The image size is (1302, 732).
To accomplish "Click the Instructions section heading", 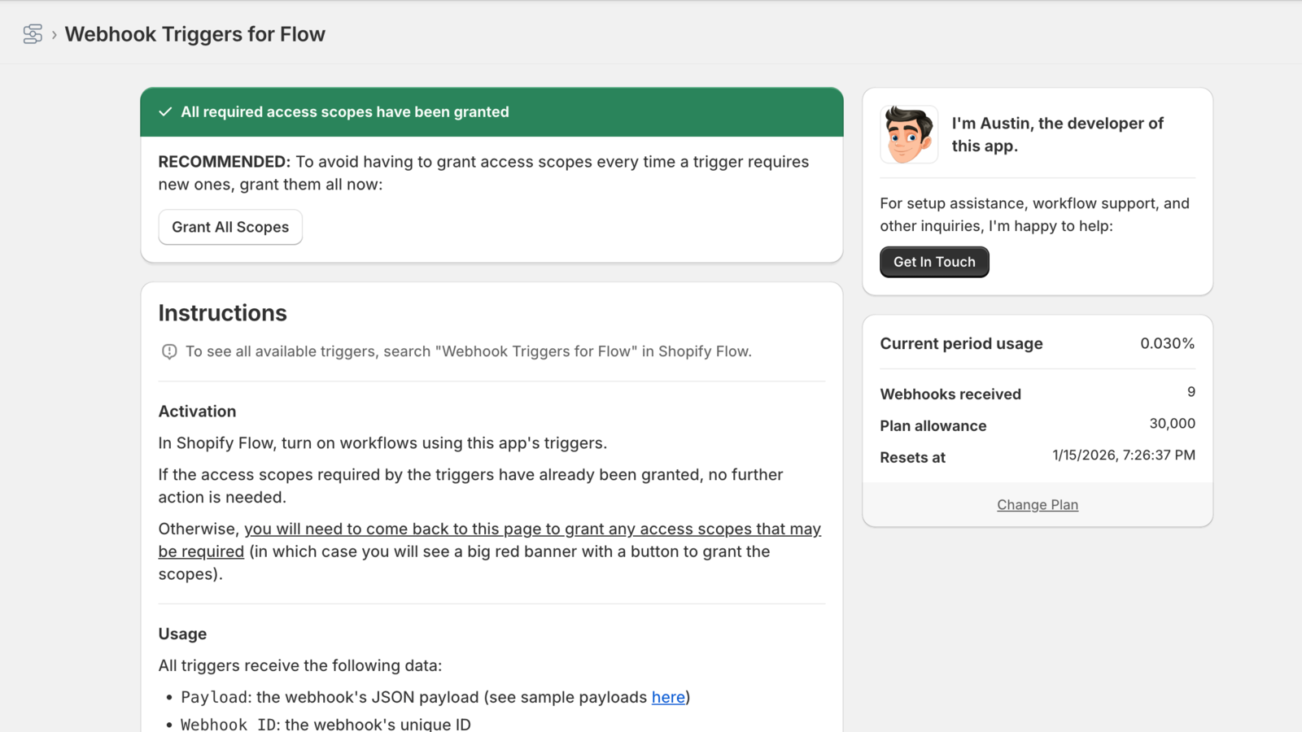I will pyautogui.click(x=222, y=312).
